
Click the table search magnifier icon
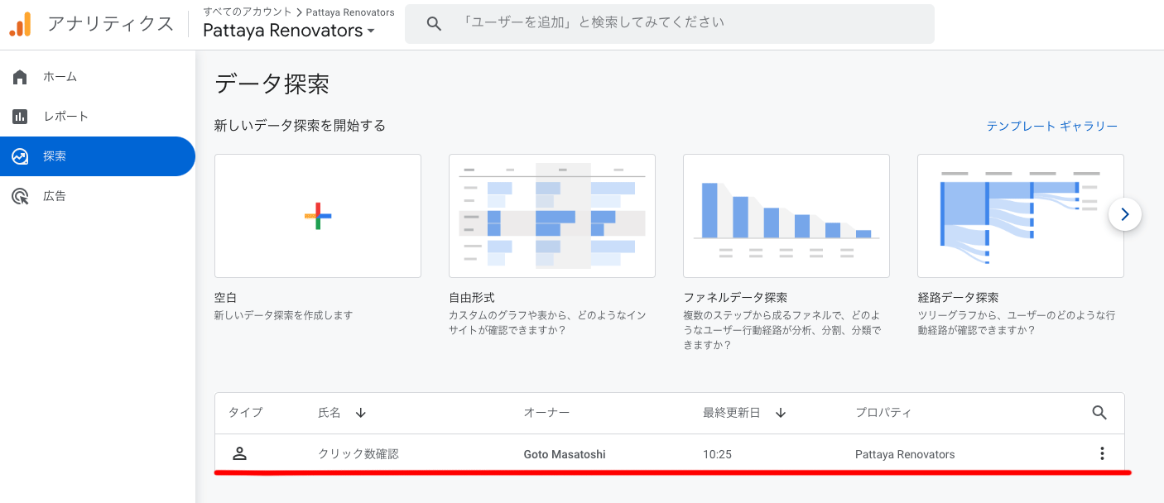[x=1099, y=412]
